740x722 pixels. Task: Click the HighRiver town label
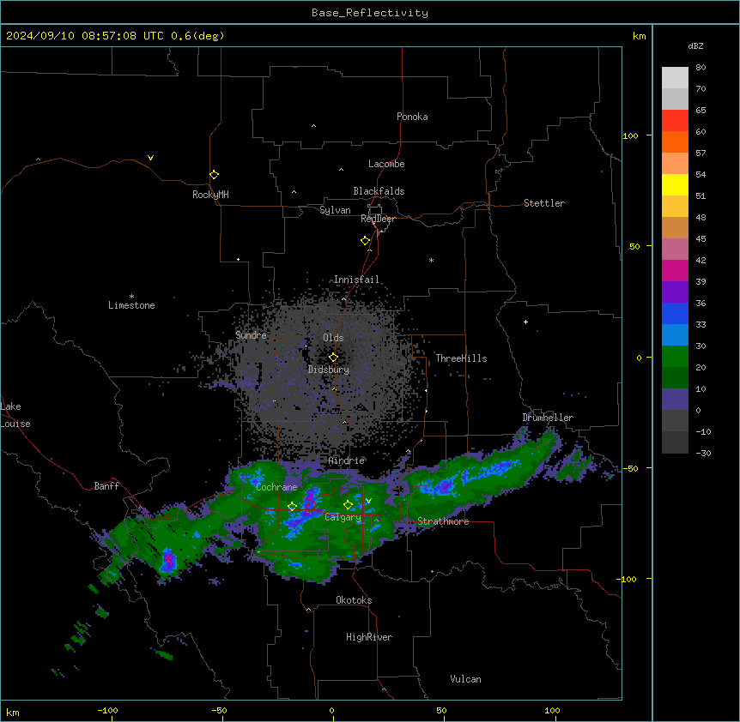pos(369,637)
